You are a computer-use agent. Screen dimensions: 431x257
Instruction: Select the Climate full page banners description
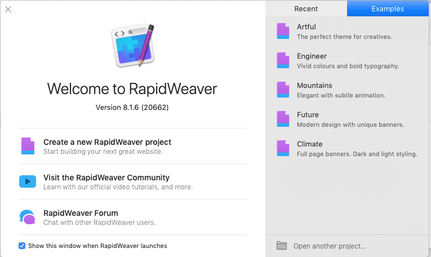point(357,154)
